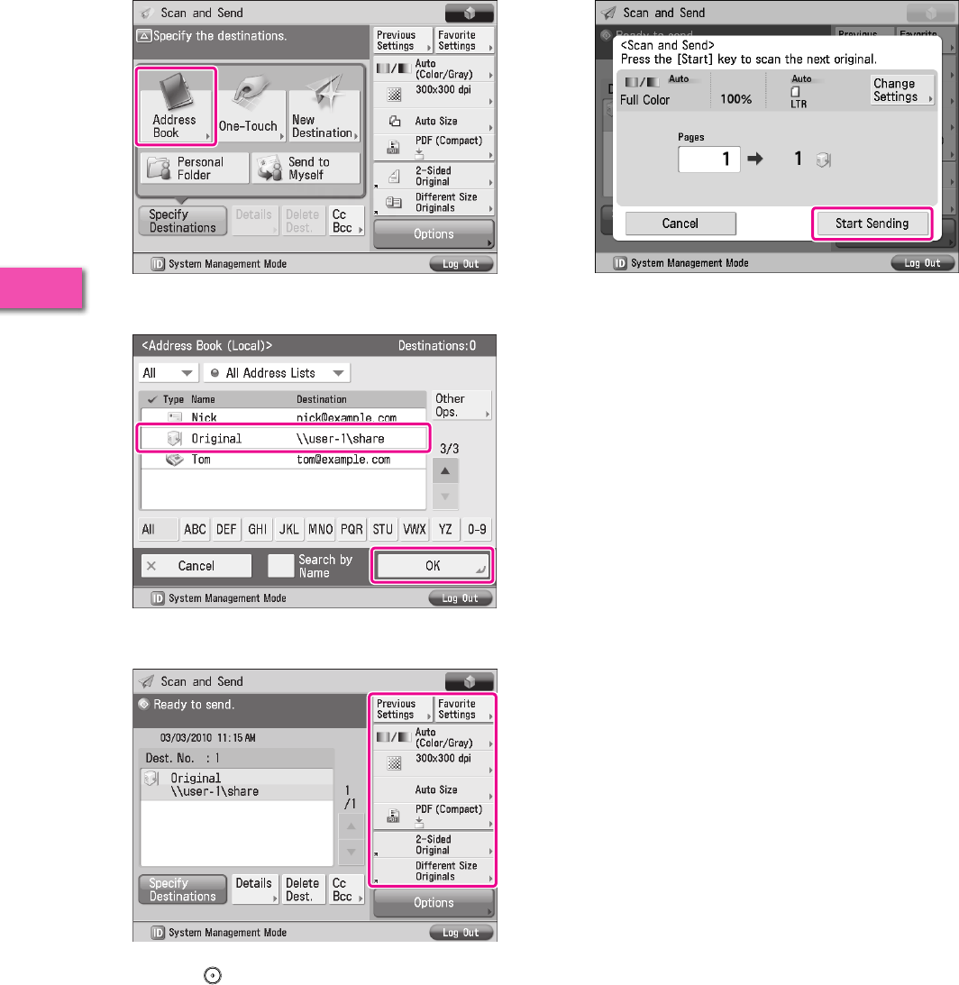
Task: Select the Original \\user-1\share entry
Action: 283,439
